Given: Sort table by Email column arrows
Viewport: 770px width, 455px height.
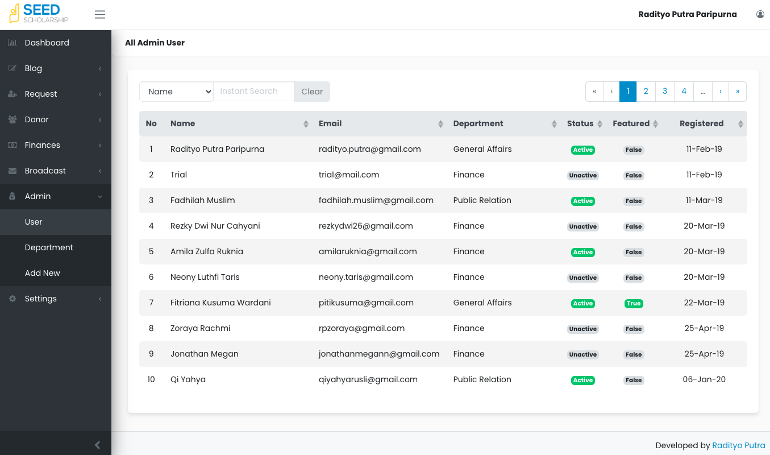Looking at the screenshot, I should [x=440, y=124].
